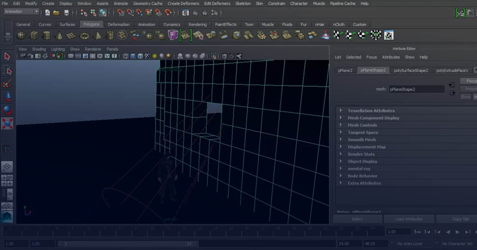
Task: Click the Save Scene icon in the toolbar
Action: pyautogui.click(x=67, y=12)
